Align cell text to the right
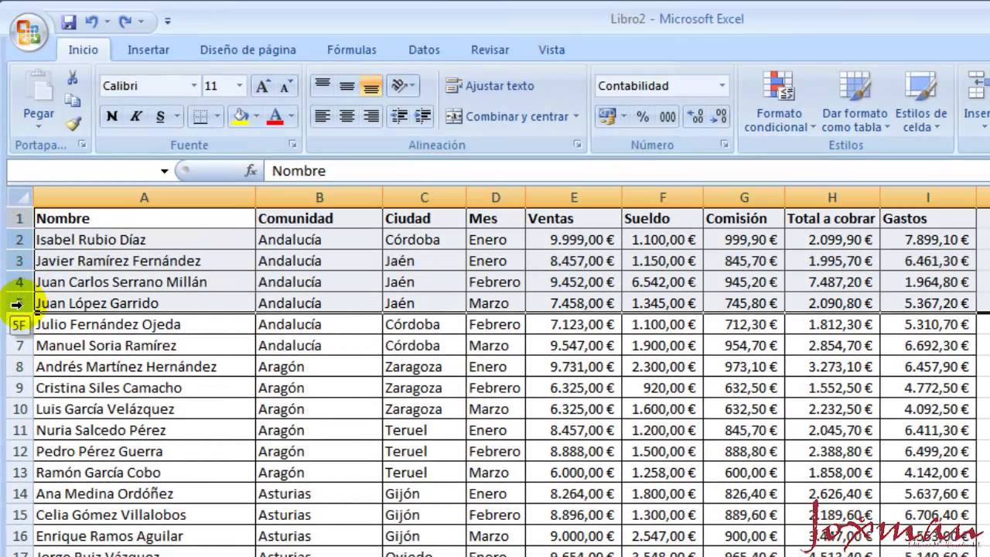Image resolution: width=990 pixels, height=557 pixels. pos(371,117)
